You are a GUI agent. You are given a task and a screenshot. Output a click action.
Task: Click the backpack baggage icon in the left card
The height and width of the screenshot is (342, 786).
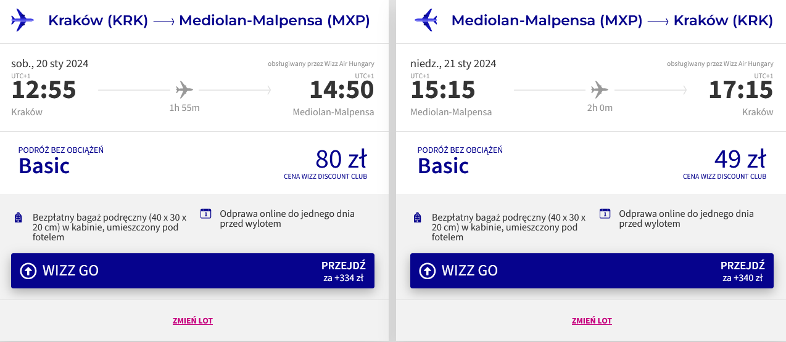click(19, 217)
